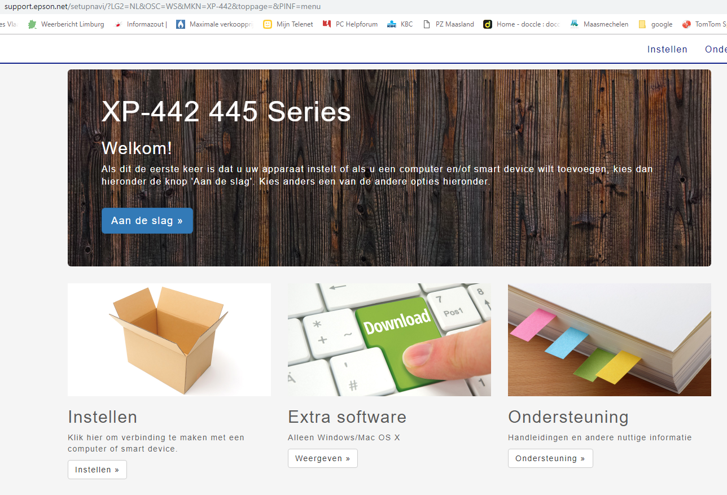Click 'Handleidingen en andere nuttige informatie' text
Viewport: 727px width, 495px height.
point(600,437)
